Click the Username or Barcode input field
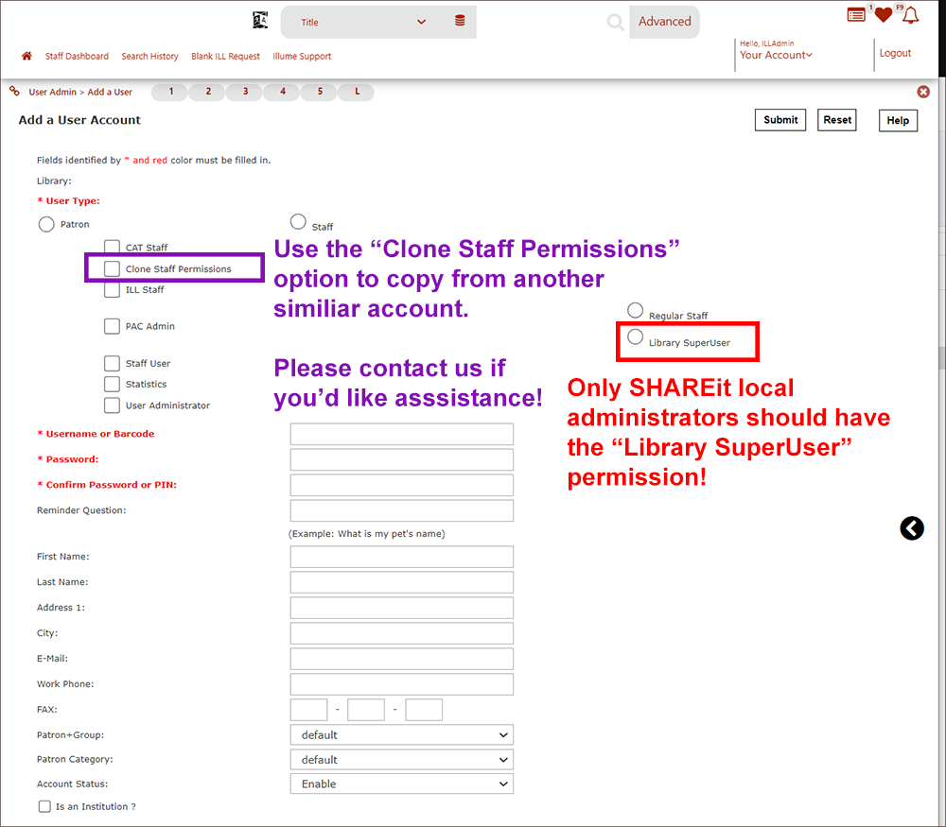Image resolution: width=946 pixels, height=827 pixels. 401,434
